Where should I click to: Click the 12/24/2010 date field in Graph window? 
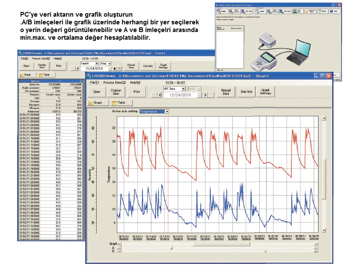coord(177,95)
